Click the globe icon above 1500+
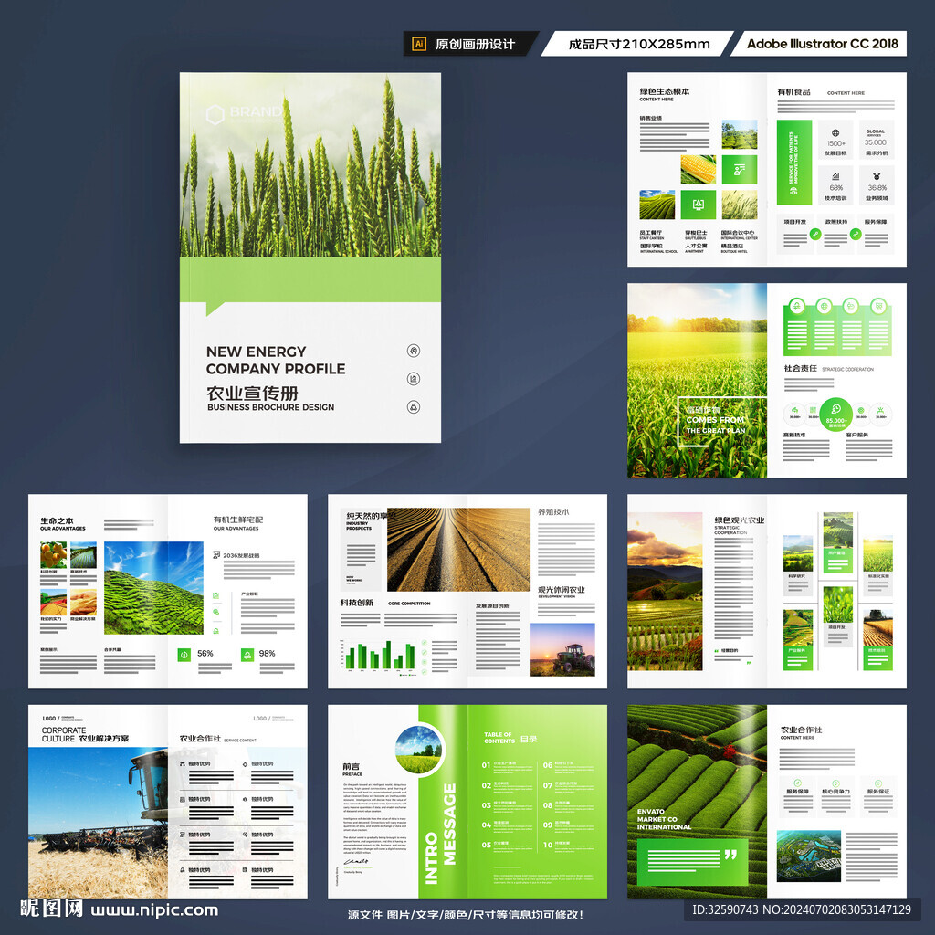The height and width of the screenshot is (935, 935). (835, 133)
